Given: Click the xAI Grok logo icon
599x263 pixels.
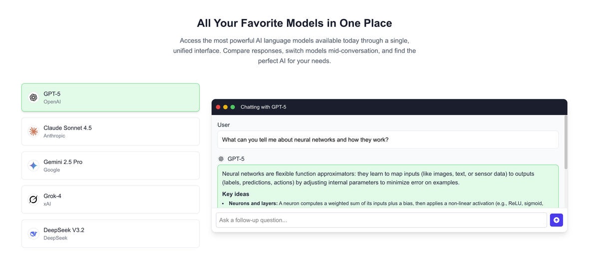Looking at the screenshot, I should click(x=33, y=200).
